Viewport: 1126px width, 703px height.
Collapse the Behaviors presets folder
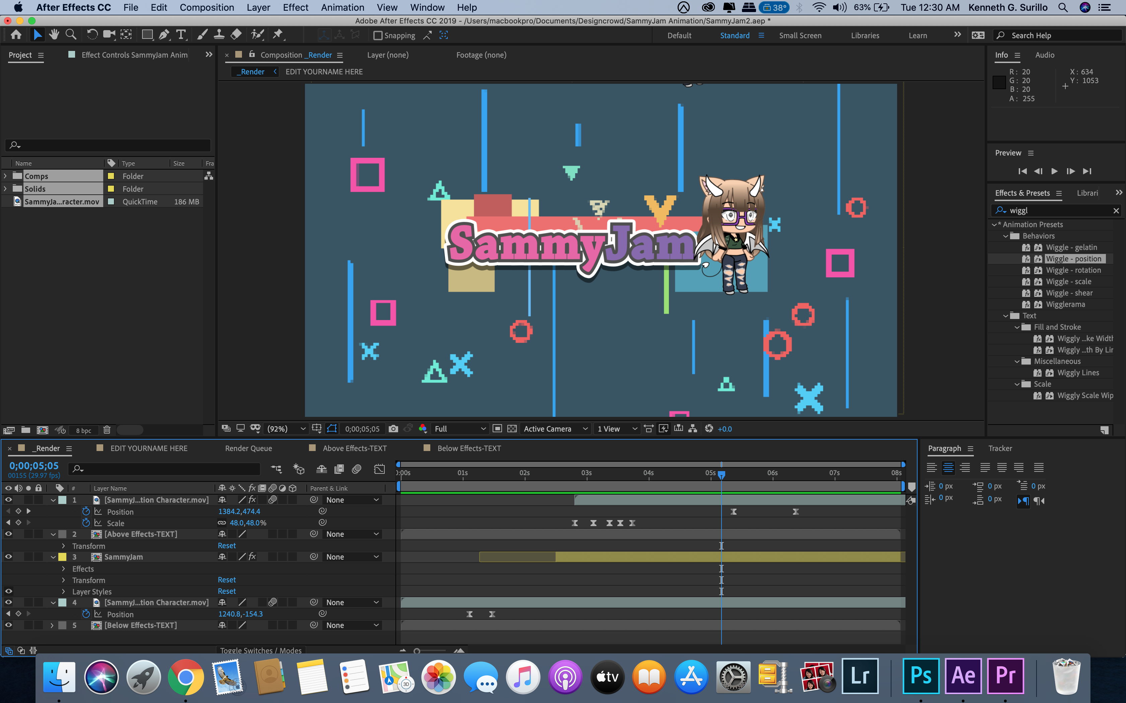coord(1006,236)
